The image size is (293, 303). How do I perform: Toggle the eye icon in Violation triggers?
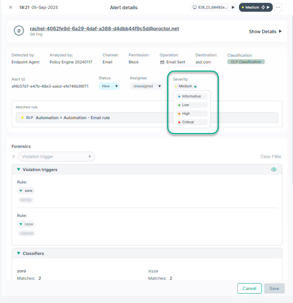274,170
